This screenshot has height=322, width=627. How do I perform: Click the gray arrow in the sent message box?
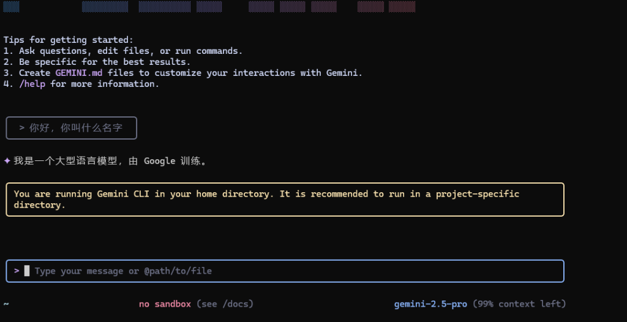(22, 128)
